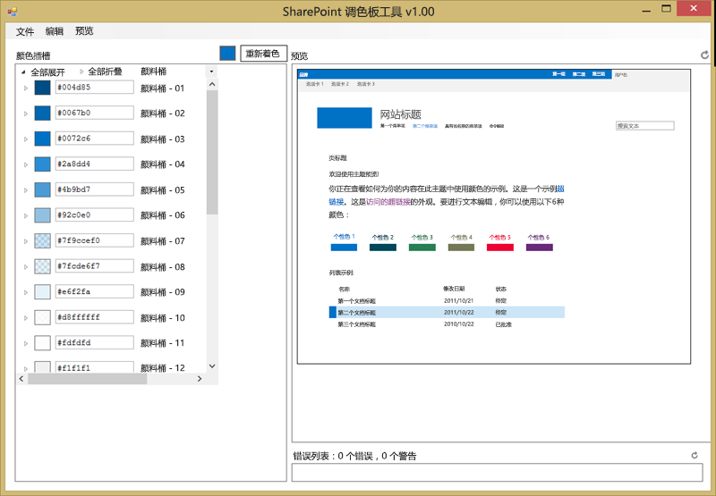The height and width of the screenshot is (496, 716).
Task: Click the horizontal scroll left arrow
Action: click(x=21, y=378)
